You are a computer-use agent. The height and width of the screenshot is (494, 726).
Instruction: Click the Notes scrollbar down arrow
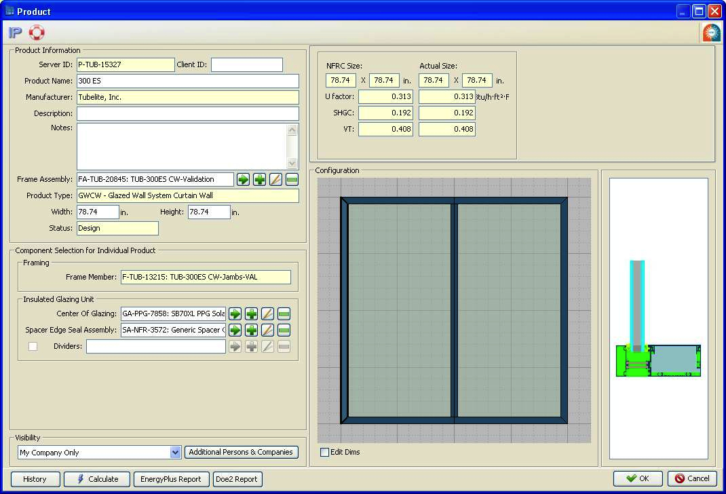292,164
